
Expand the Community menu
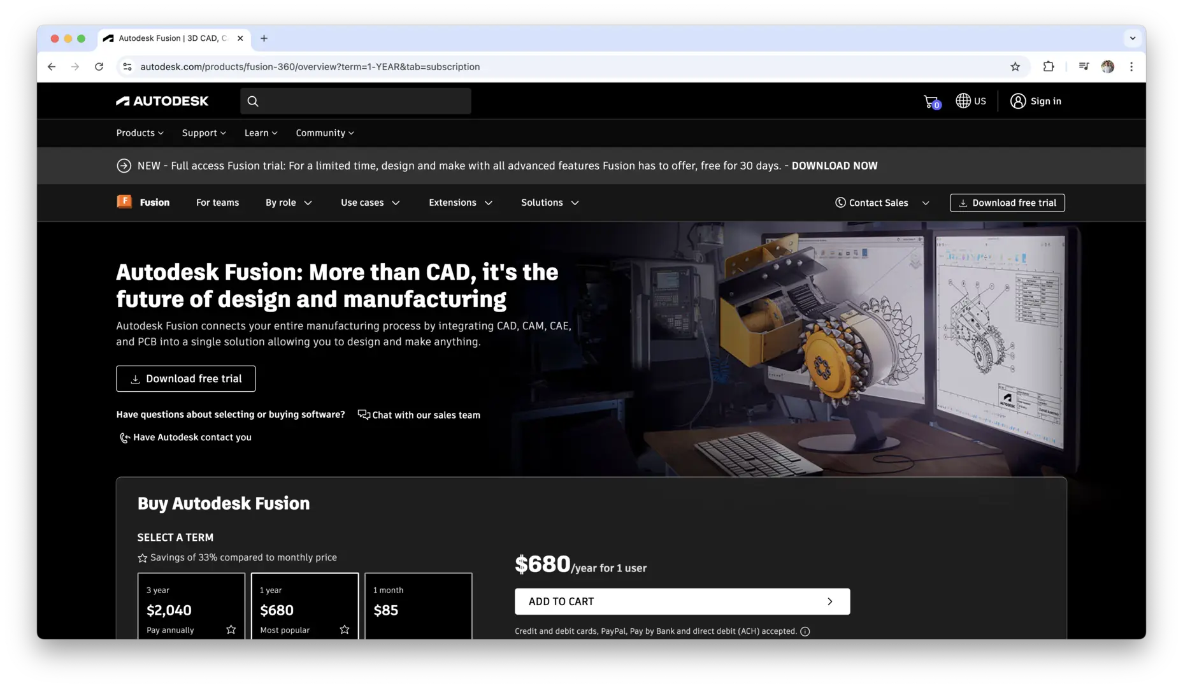pyautogui.click(x=325, y=133)
